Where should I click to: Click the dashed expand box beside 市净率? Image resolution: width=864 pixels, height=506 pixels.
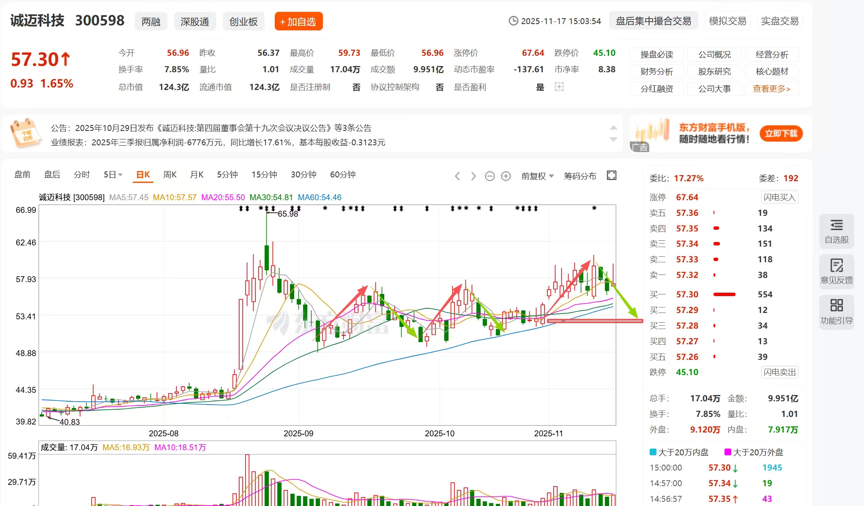[x=559, y=87]
